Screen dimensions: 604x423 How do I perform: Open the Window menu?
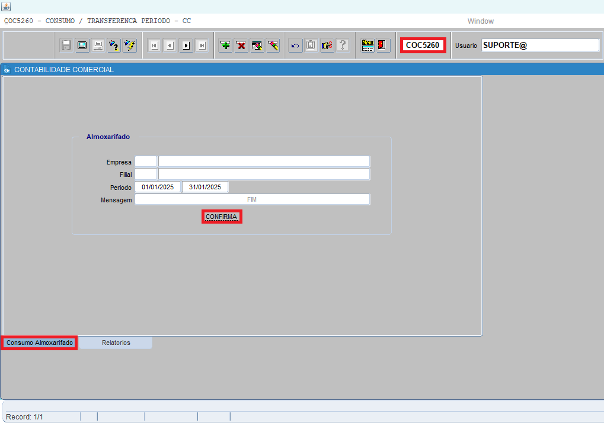(x=480, y=21)
